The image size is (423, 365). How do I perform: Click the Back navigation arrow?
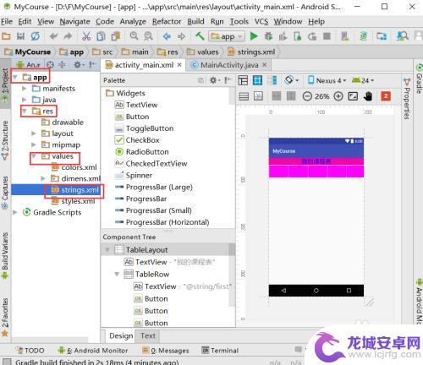point(167,36)
